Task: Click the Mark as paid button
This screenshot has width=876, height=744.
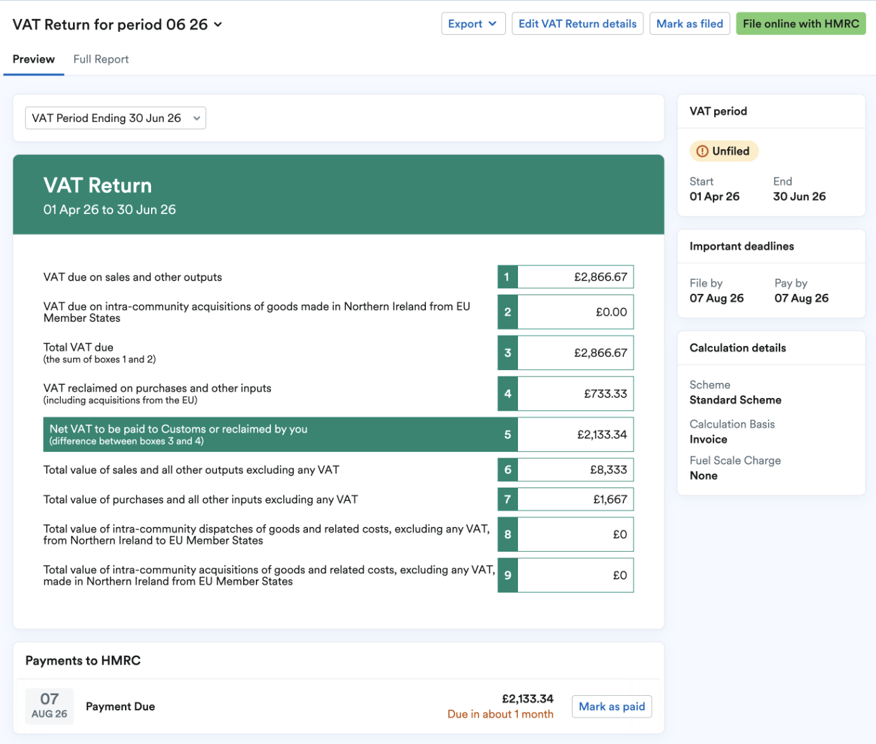Action: (611, 707)
